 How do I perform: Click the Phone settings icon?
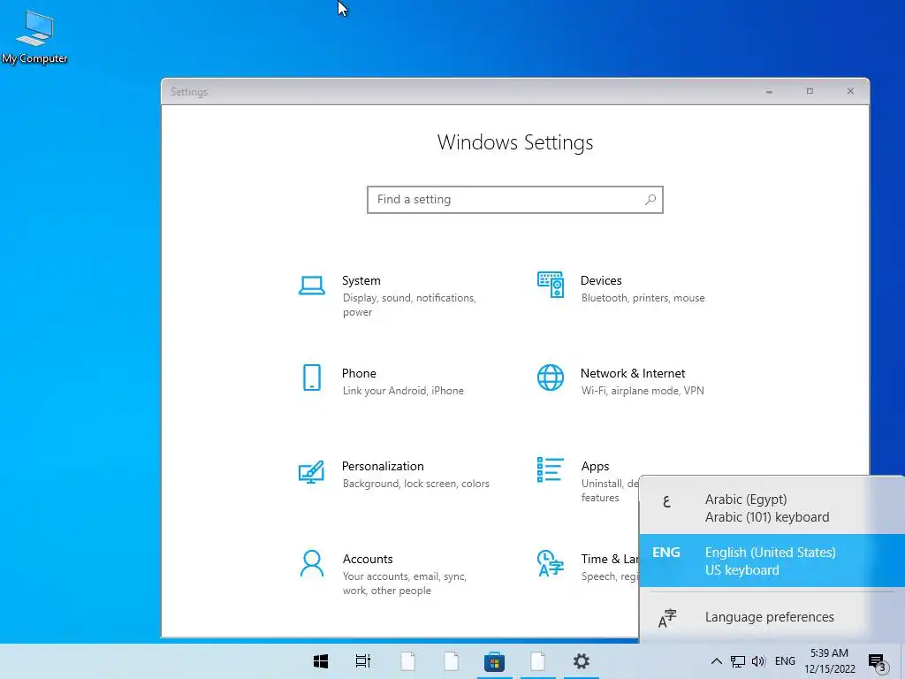coord(312,378)
